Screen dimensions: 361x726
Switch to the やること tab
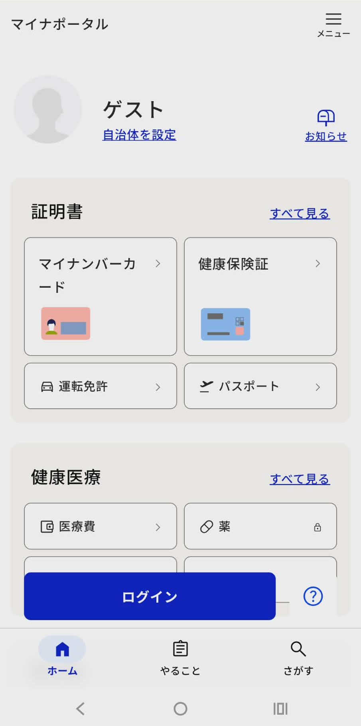pyautogui.click(x=180, y=657)
